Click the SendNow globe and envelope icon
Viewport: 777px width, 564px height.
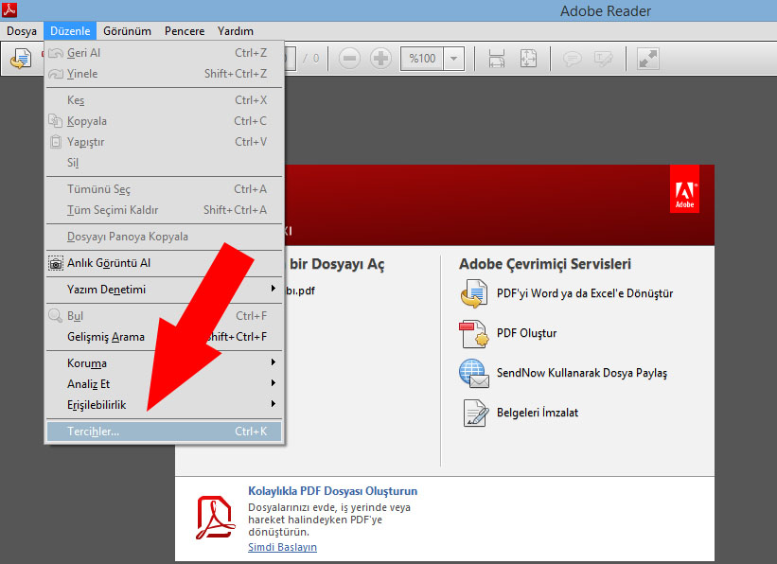pos(474,373)
